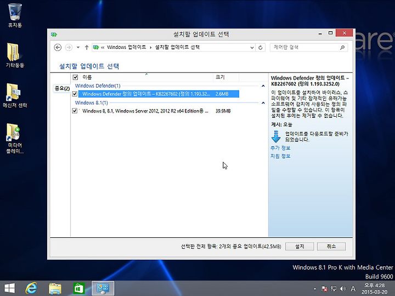Viewport: 395px width, 296px height.
Task: Collapse the Windows Defender(1) group
Action: [263, 86]
